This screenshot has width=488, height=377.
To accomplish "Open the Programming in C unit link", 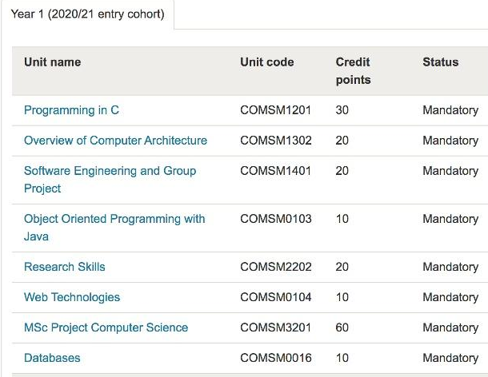I will click(71, 110).
